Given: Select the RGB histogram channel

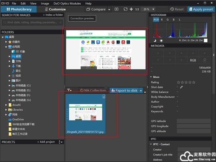Looking at the screenshot, I should (x=156, y=20).
